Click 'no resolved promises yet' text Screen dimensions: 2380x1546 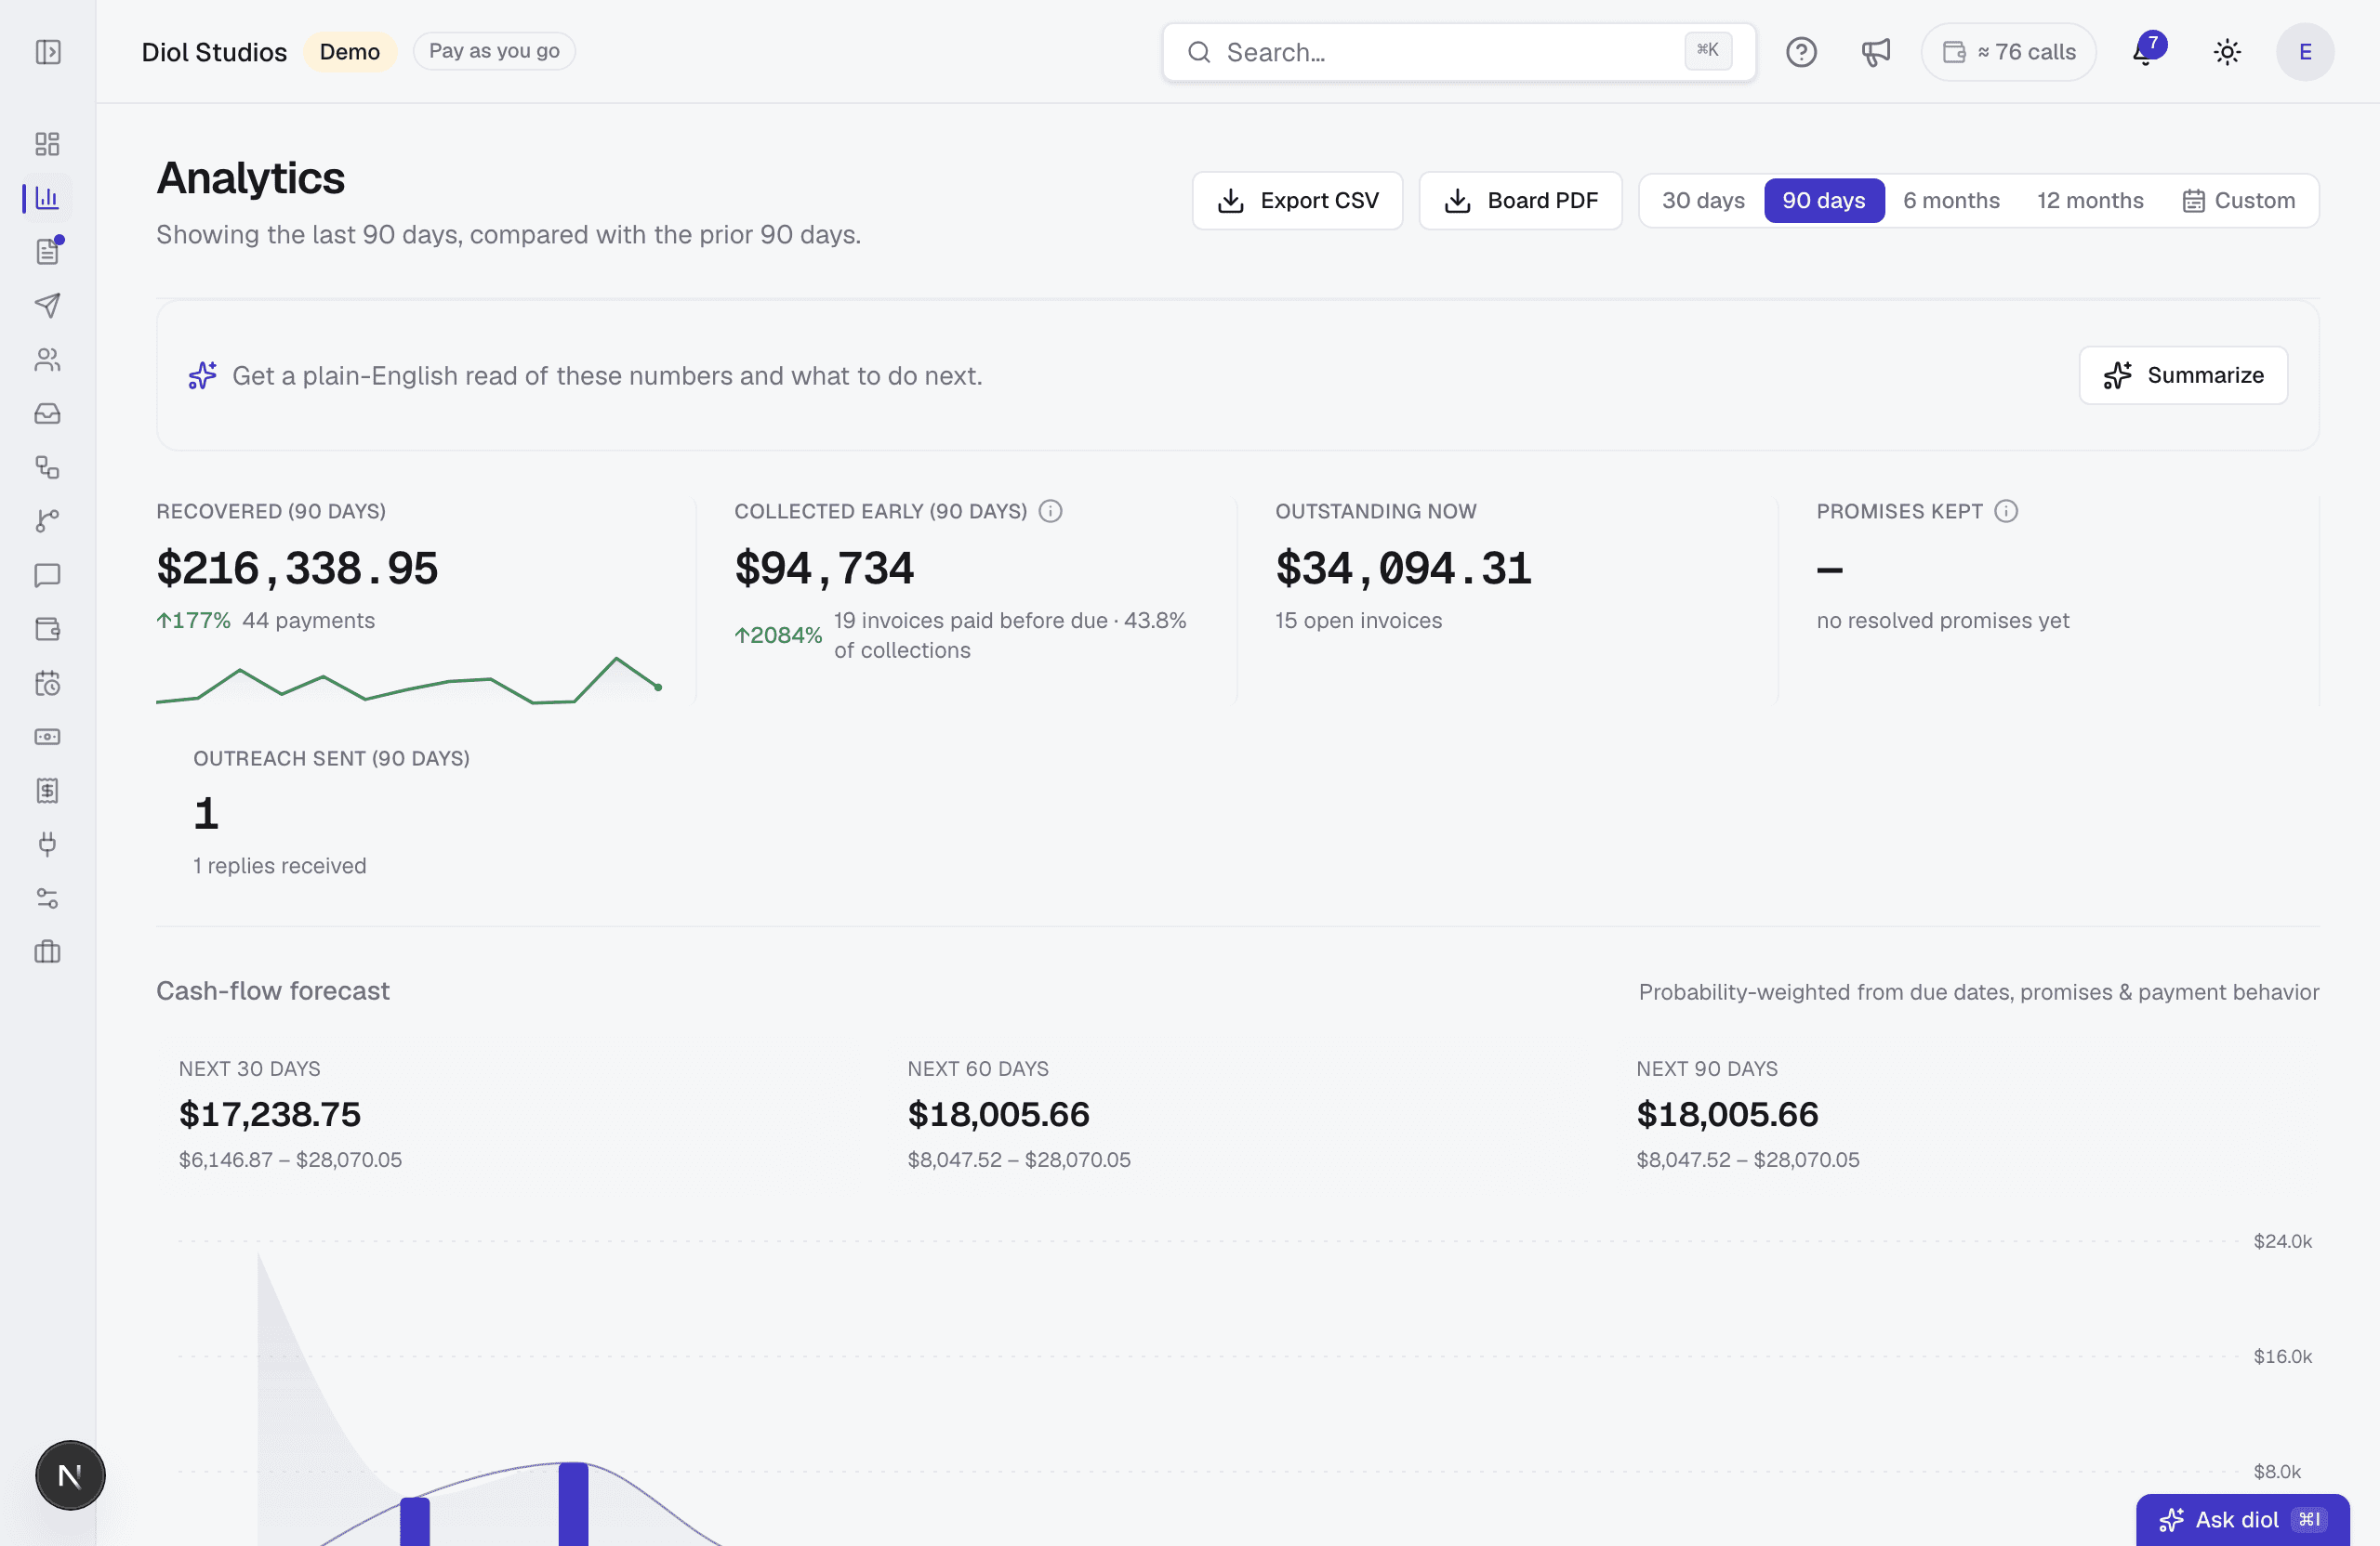(1942, 621)
